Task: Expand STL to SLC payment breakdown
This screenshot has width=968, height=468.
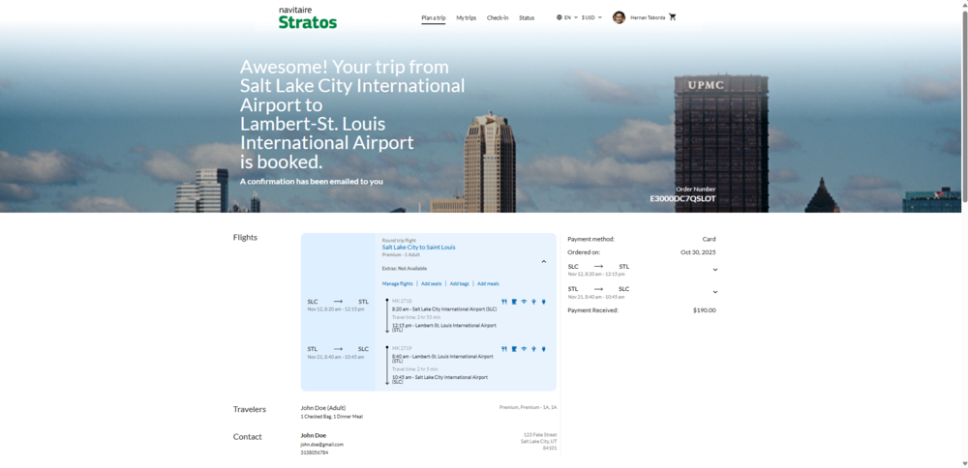Action: tap(714, 292)
